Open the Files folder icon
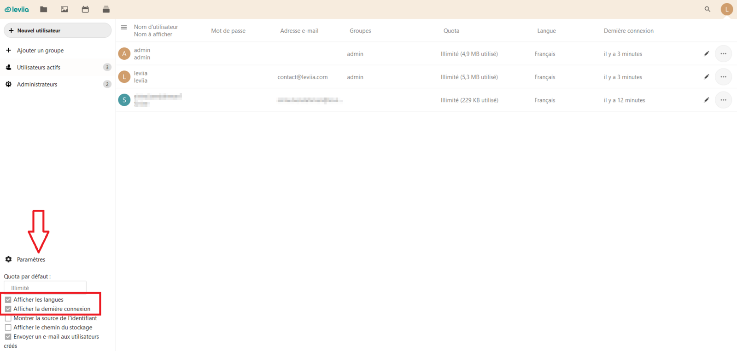 click(x=44, y=9)
